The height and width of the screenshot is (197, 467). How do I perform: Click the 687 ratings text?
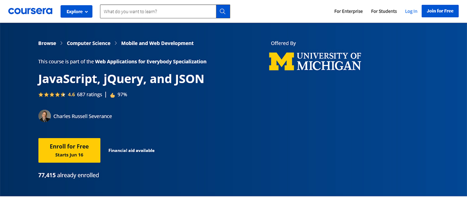[89, 95]
